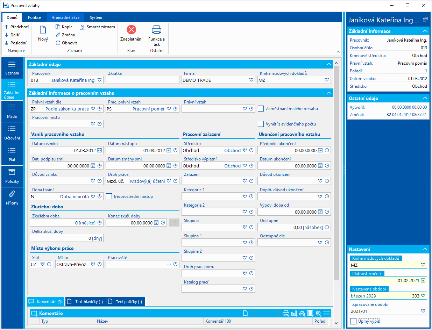
Task: Collapse Ostatní údaje panel
Action: tap(425, 98)
